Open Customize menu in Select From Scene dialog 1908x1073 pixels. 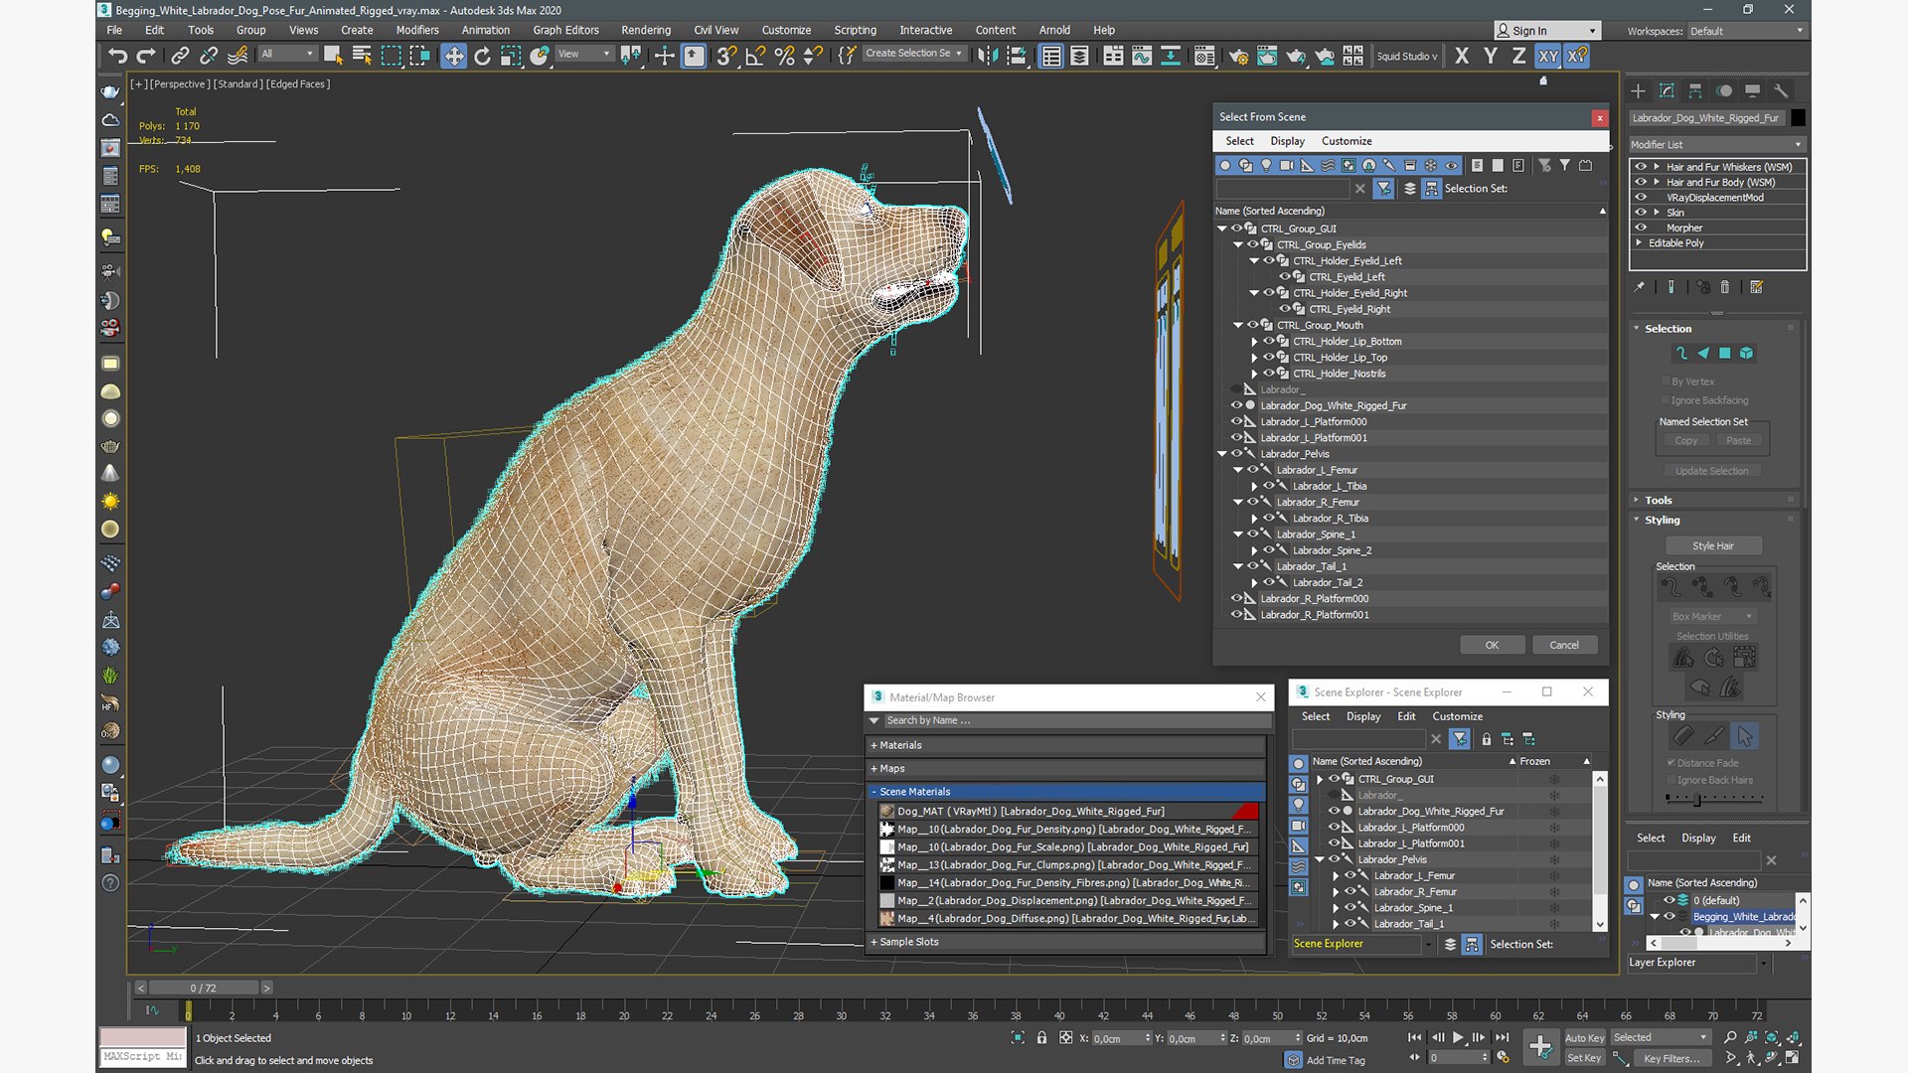point(1347,141)
